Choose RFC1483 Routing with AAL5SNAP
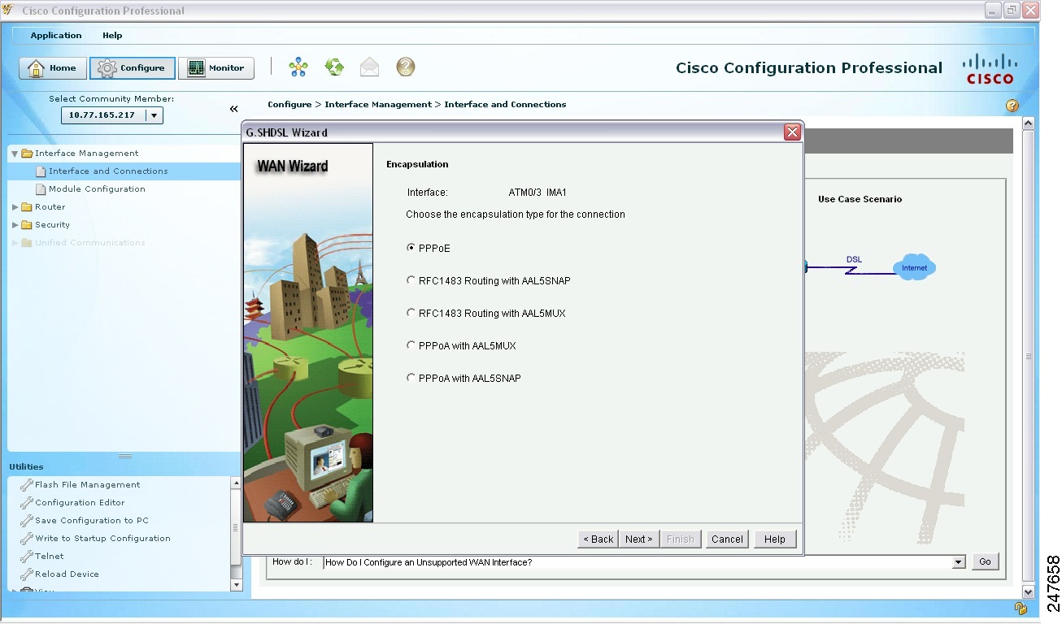1062x624 pixels. pos(411,279)
